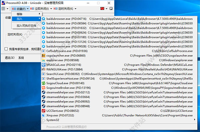Click the SogouImeBroker.exe orange icon
200x132 pixels.
[x=44, y=88]
